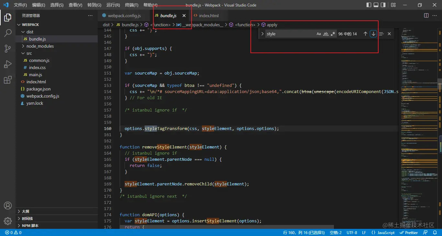Image resolution: width=442 pixels, height=236 pixels.
Task: Open the 终端(T) menu
Action: pos(131,5)
